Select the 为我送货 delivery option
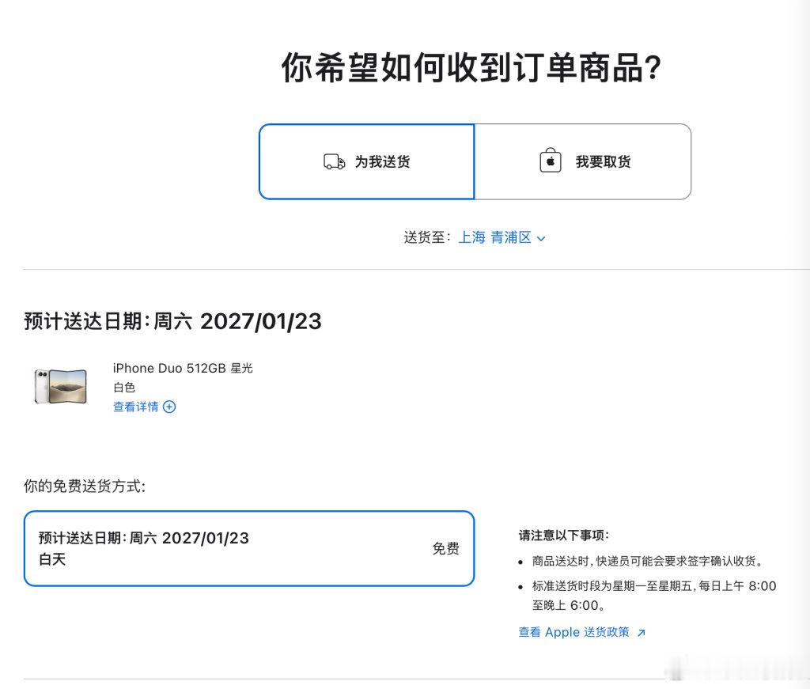Image resolution: width=810 pixels, height=689 pixels. (367, 161)
